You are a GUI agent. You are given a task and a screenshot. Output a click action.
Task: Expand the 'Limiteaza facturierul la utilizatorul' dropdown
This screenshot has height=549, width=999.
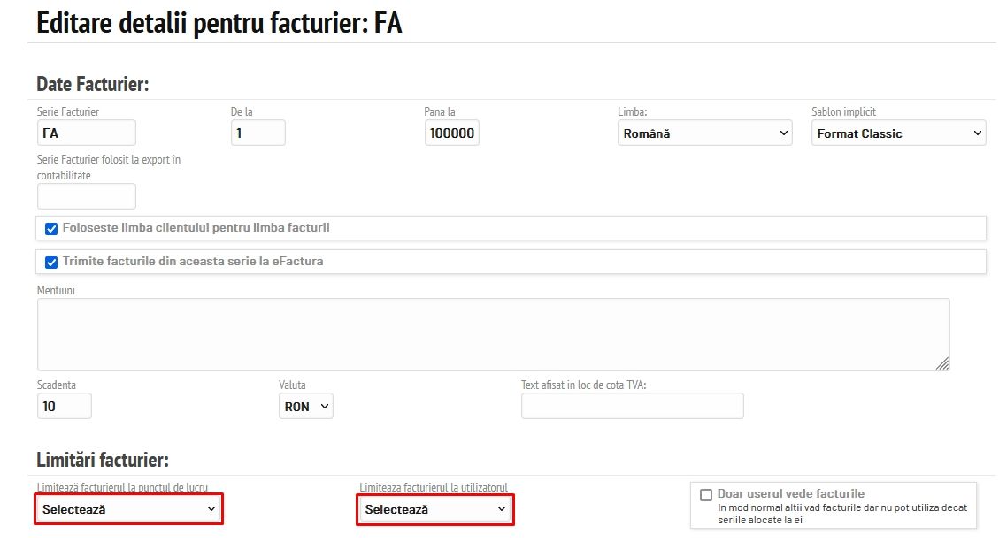coord(435,509)
